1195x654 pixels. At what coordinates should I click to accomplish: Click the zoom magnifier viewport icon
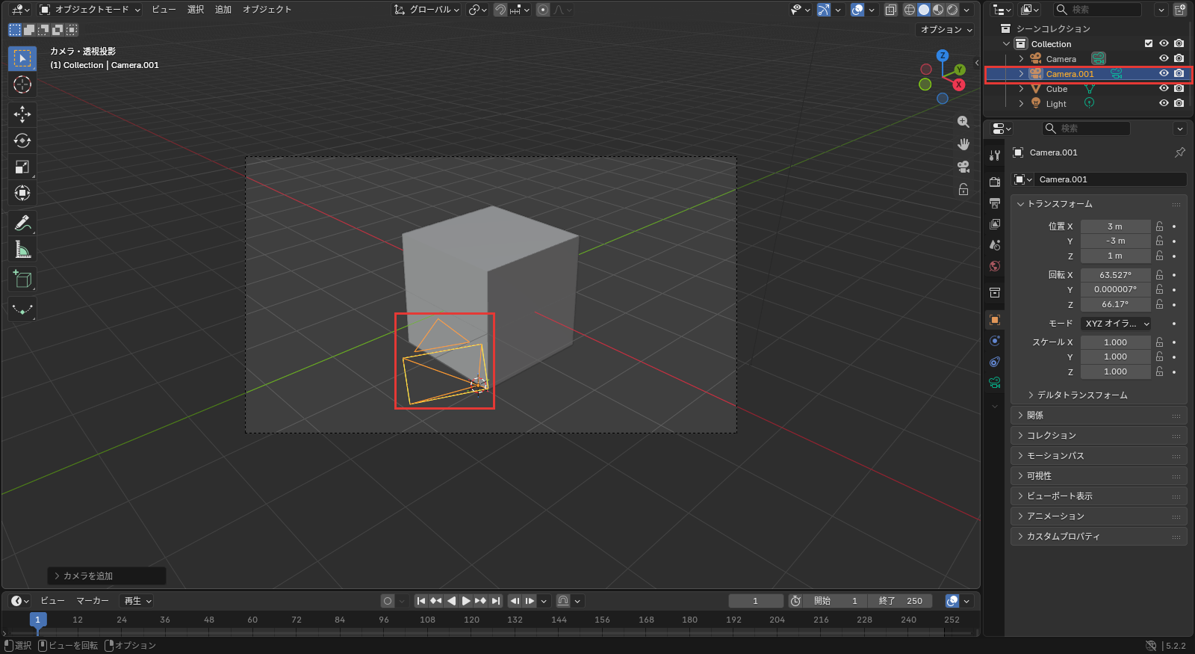pos(963,122)
